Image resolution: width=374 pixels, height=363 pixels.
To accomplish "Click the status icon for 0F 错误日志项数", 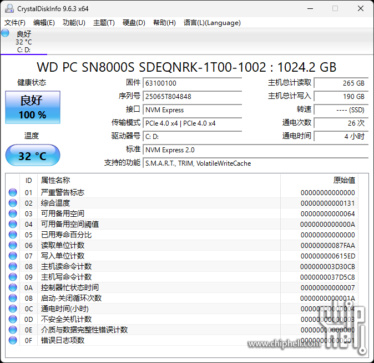I will [x=13, y=340].
